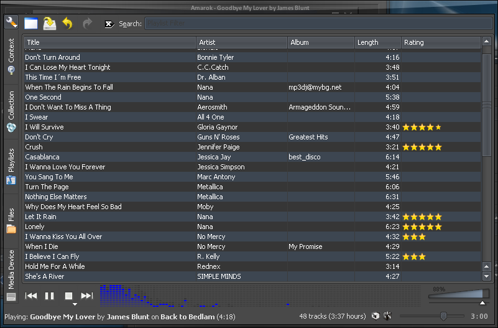Select the track You Sang To Me
This screenshot has height=328, width=498.
(x=252, y=177)
